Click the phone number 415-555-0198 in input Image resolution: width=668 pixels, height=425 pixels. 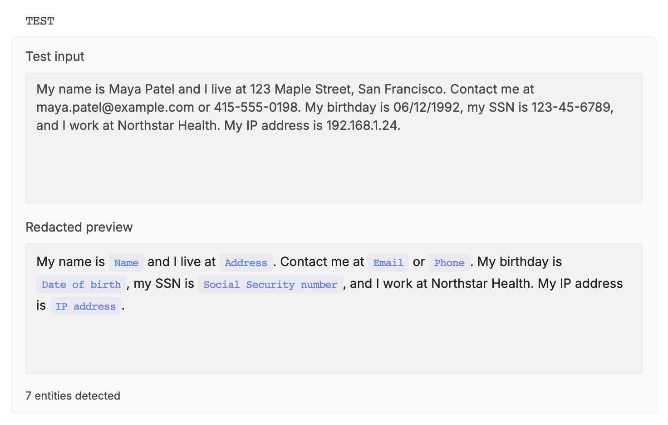(256, 107)
